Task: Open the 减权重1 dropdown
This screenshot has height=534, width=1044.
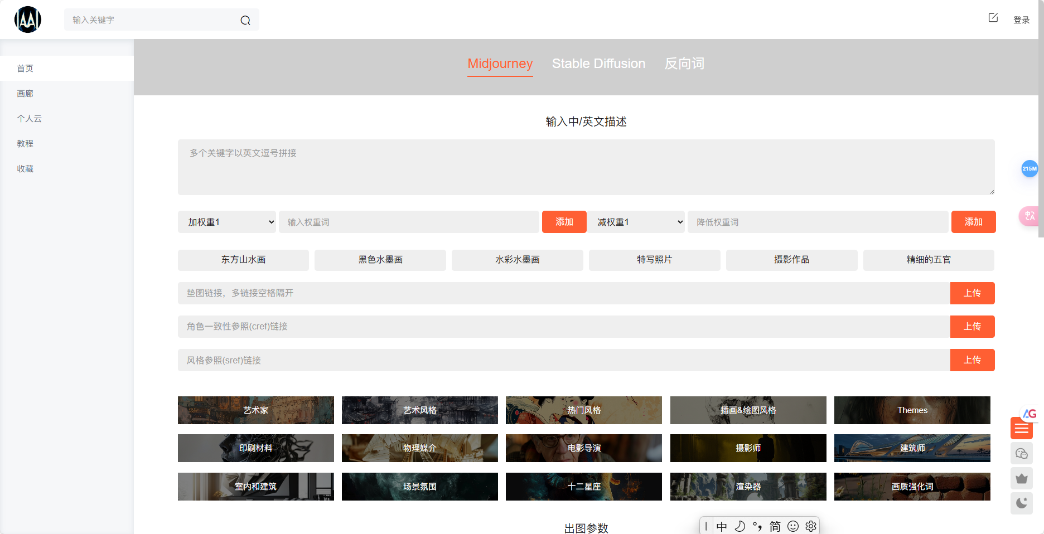Action: (x=636, y=221)
